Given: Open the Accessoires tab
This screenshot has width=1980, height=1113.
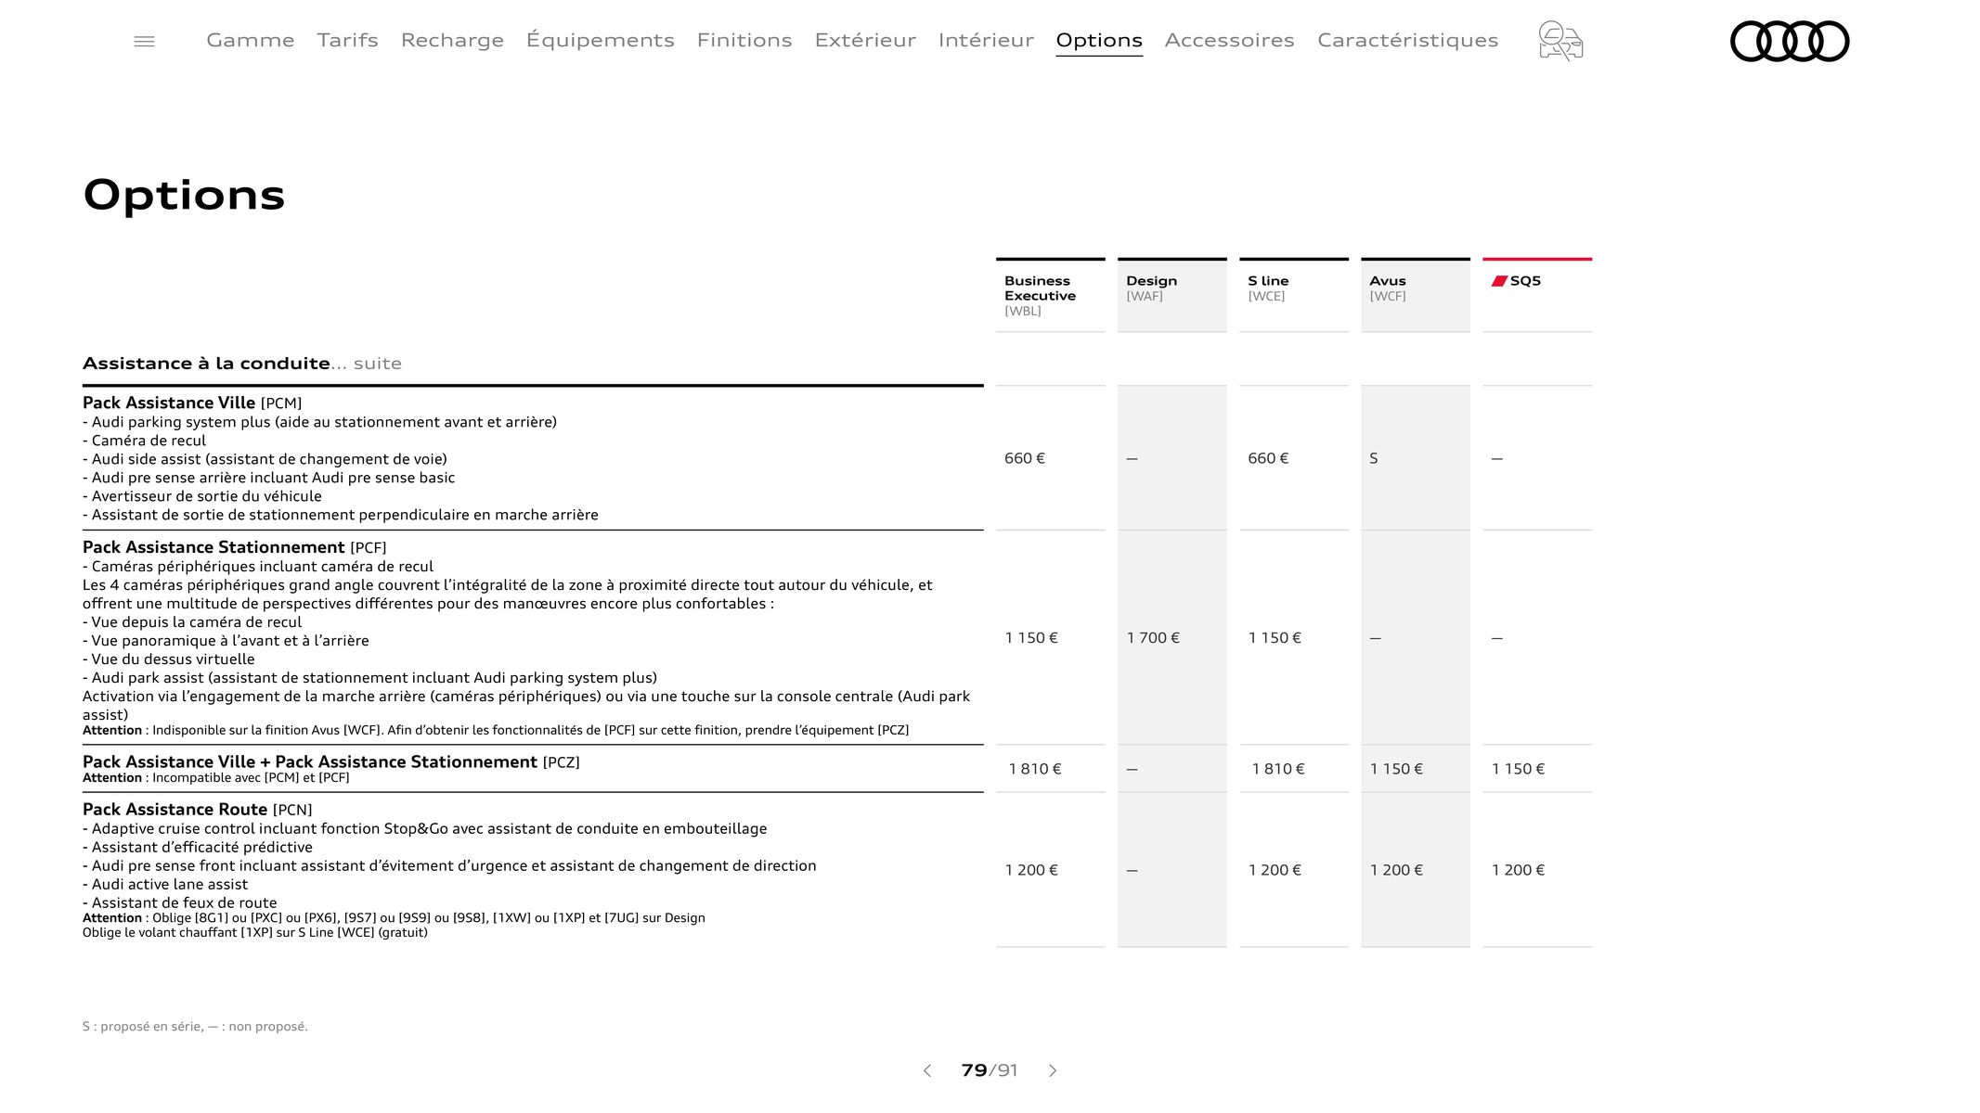Looking at the screenshot, I should (x=1229, y=40).
